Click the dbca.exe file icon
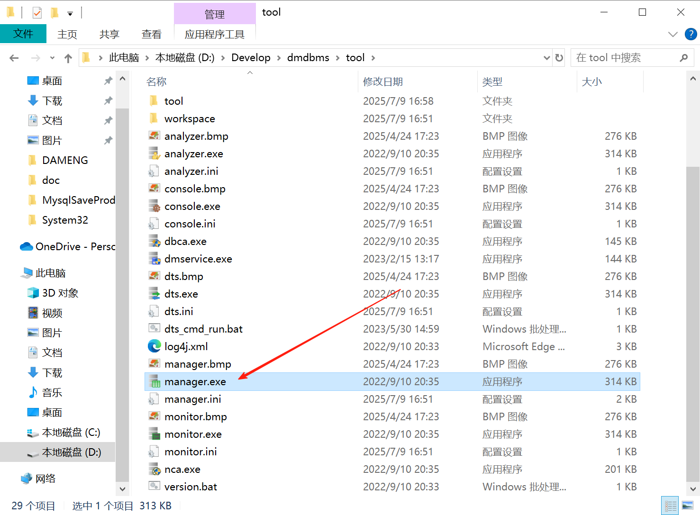Viewport: 700px width, 515px height. coord(154,241)
